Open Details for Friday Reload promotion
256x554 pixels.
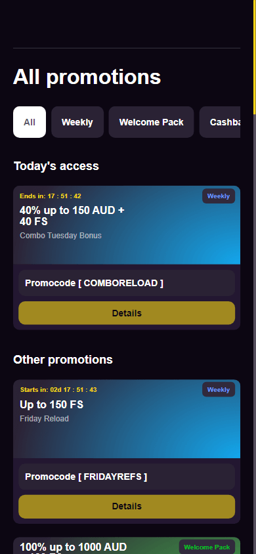[127, 506]
